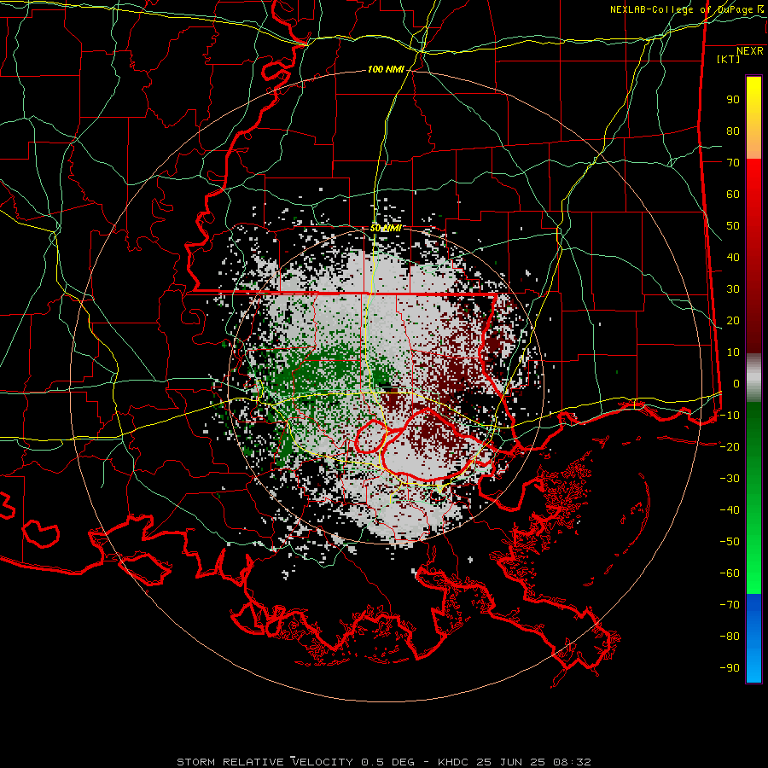This screenshot has width=768, height=768.
Task: Click the 90 value on velocity scale
Action: 733,100
